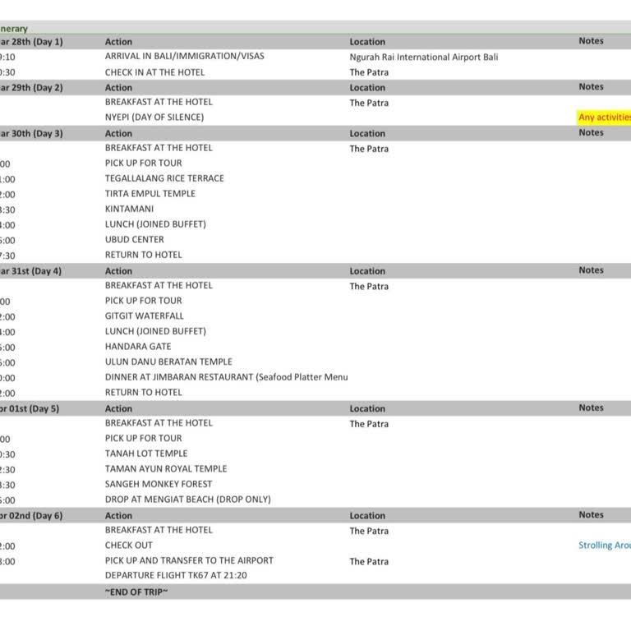Select UBUD CENTER entry

tap(135, 240)
